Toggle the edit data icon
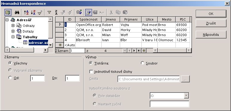Viewport: 231px width, 111px height. [88, 12]
